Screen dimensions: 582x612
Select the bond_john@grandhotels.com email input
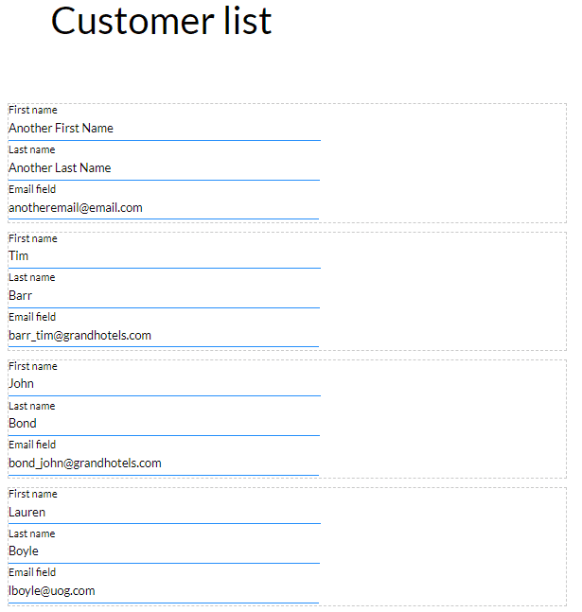(x=164, y=463)
